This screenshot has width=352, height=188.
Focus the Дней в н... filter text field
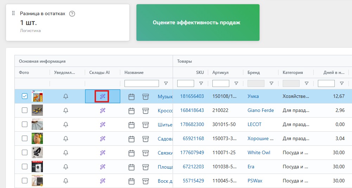point(326,83)
